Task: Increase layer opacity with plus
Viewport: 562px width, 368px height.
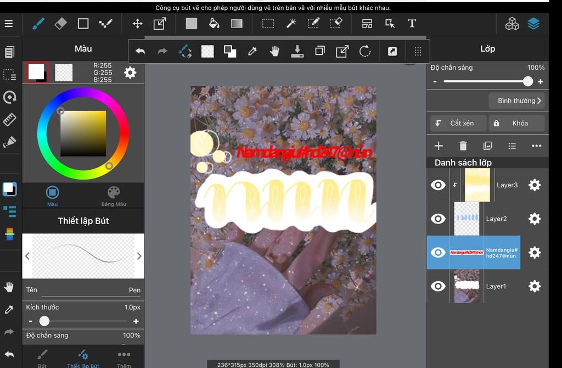Action: [541, 82]
